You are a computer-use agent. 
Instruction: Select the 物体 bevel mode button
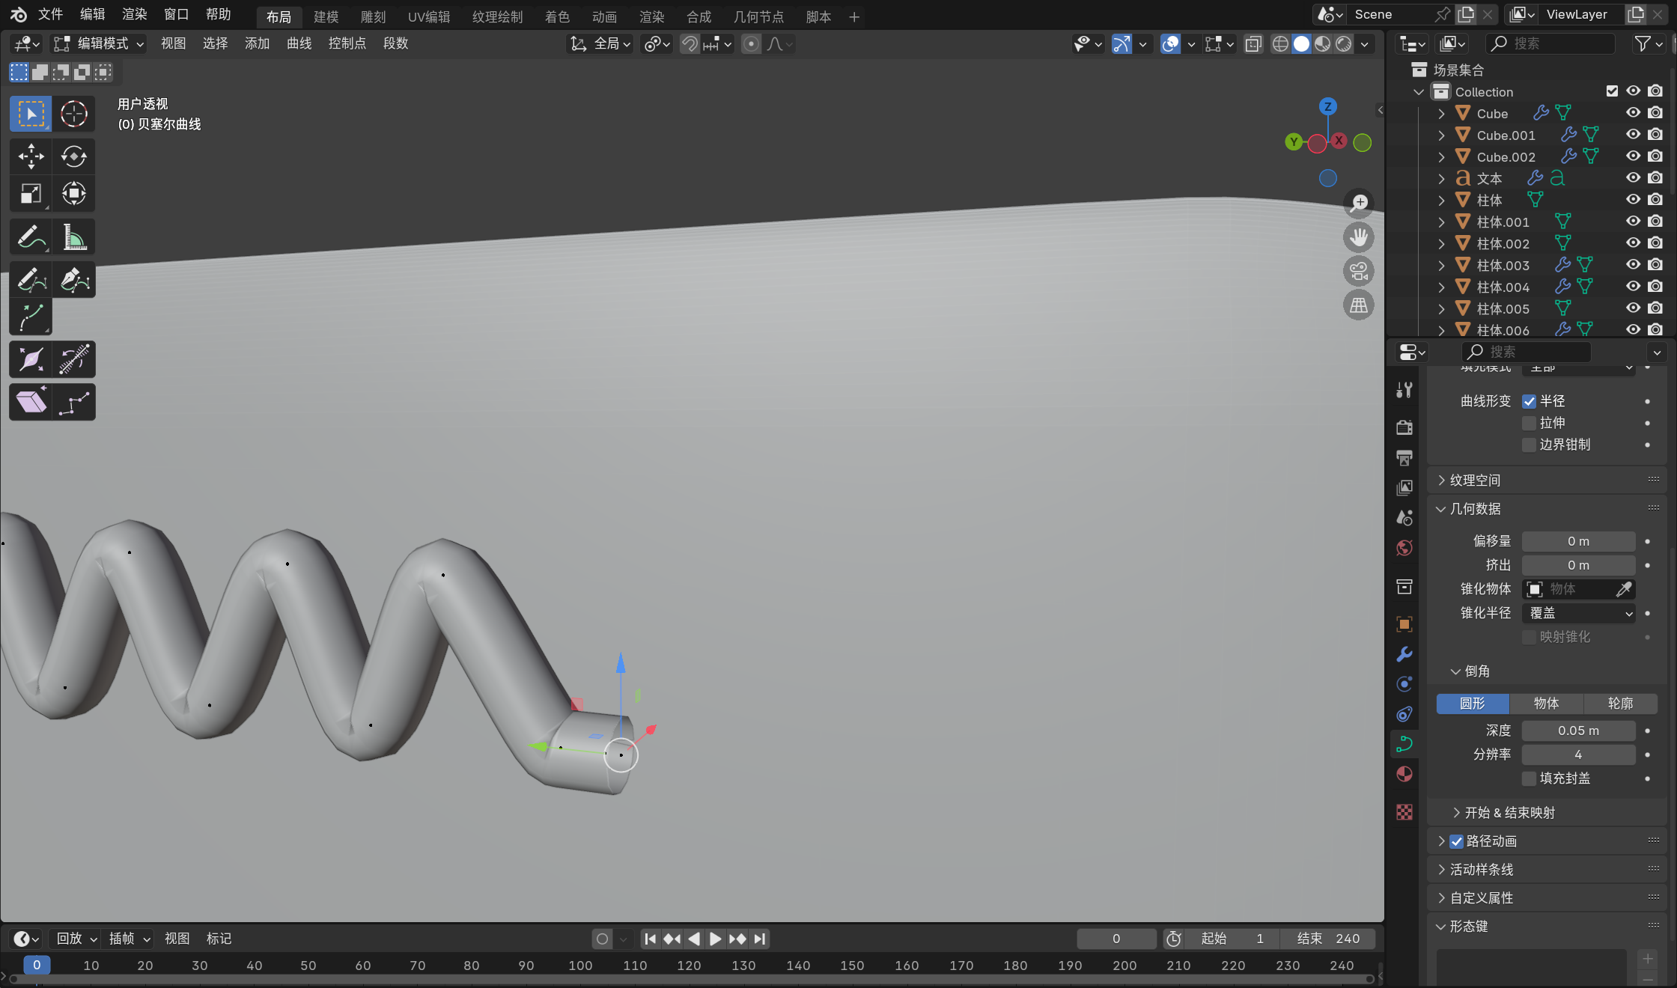(1546, 704)
